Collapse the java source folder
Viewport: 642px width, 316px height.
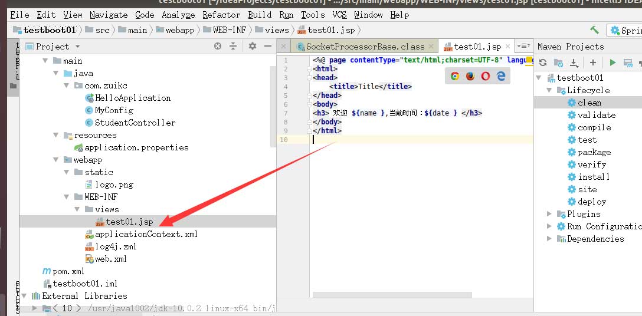coord(55,73)
